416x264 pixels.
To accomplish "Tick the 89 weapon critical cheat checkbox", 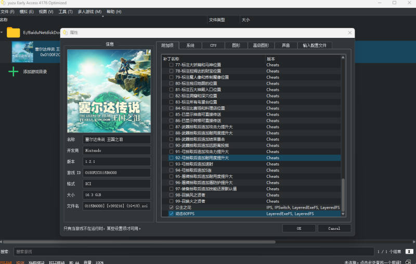I will [x=171, y=139].
